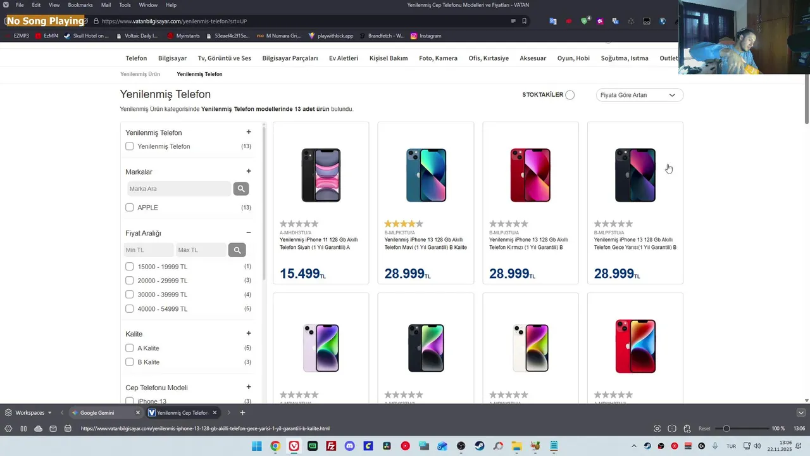
Task: Open the tab list chevron at far right
Action: click(801, 412)
